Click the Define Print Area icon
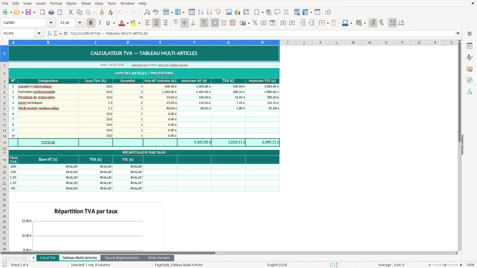Image resolution: width=477 pixels, height=268 pixels. click(297, 12)
